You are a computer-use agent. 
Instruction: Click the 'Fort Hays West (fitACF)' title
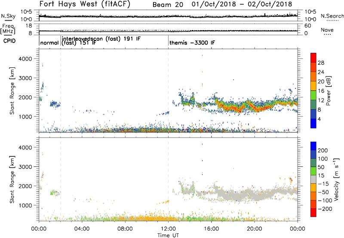tap(85, 4)
